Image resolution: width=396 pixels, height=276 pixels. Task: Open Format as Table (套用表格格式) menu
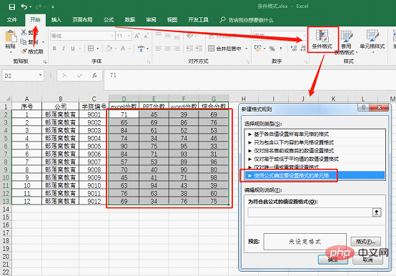346,42
